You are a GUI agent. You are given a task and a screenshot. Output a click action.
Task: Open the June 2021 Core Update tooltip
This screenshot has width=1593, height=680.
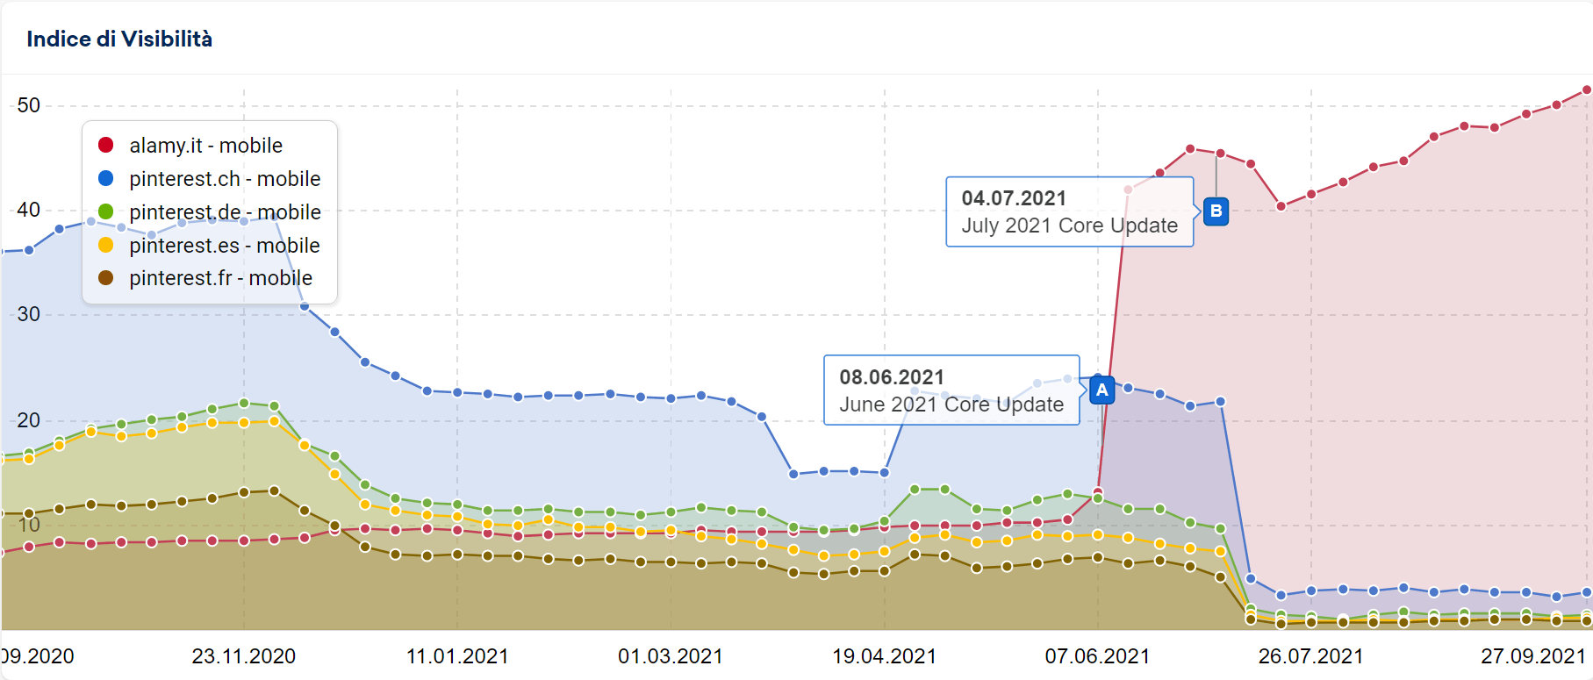pyautogui.click(x=951, y=390)
